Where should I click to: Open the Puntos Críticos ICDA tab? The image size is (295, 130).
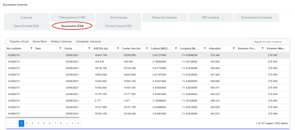coord(118,26)
